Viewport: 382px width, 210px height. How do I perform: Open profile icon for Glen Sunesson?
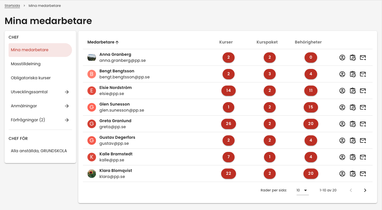coord(342,107)
